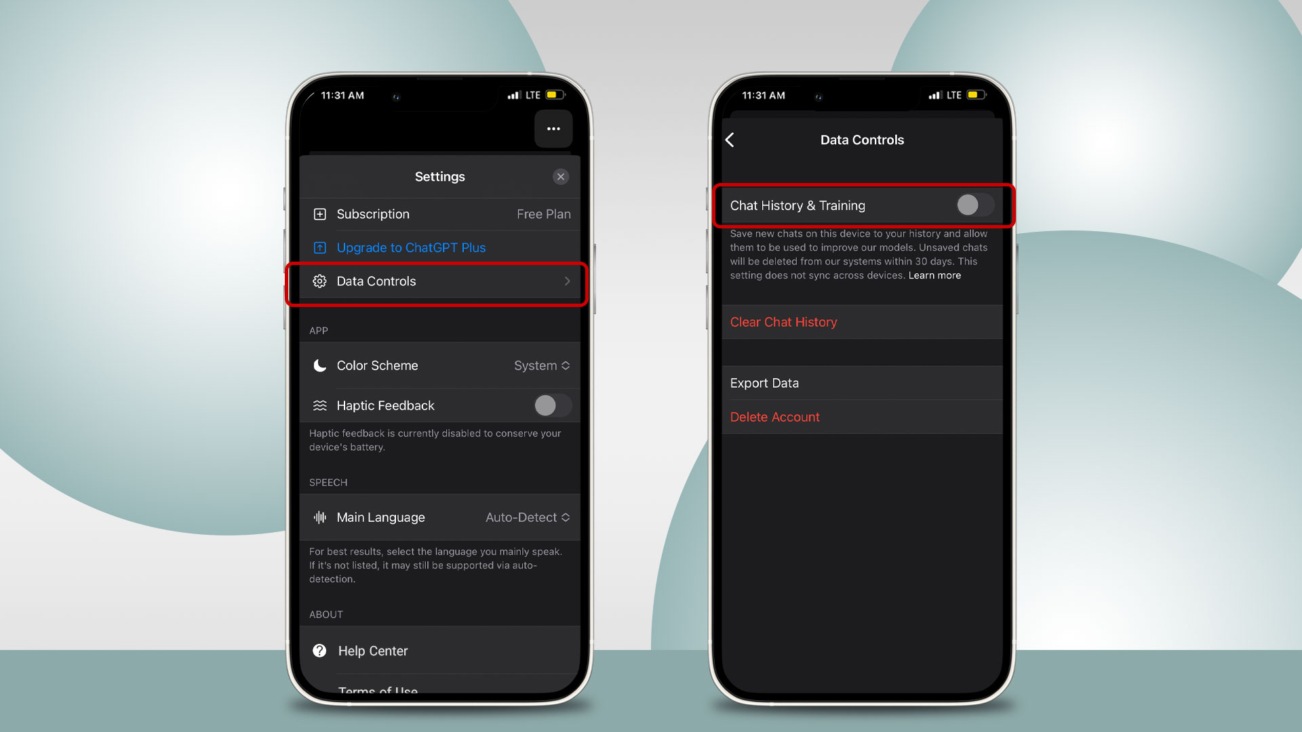Image resolution: width=1302 pixels, height=732 pixels.
Task: Click the back arrow in Data Controls
Action: (x=732, y=140)
